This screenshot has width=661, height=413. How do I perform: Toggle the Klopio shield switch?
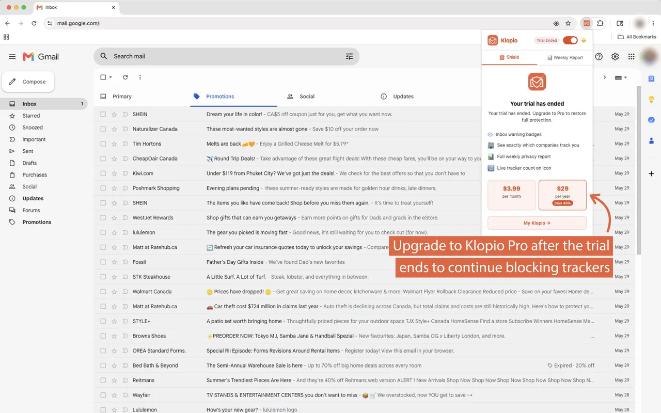pyautogui.click(x=570, y=40)
